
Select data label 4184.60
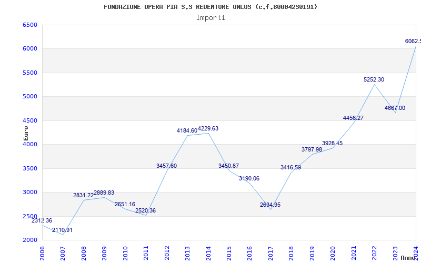pos(187,130)
